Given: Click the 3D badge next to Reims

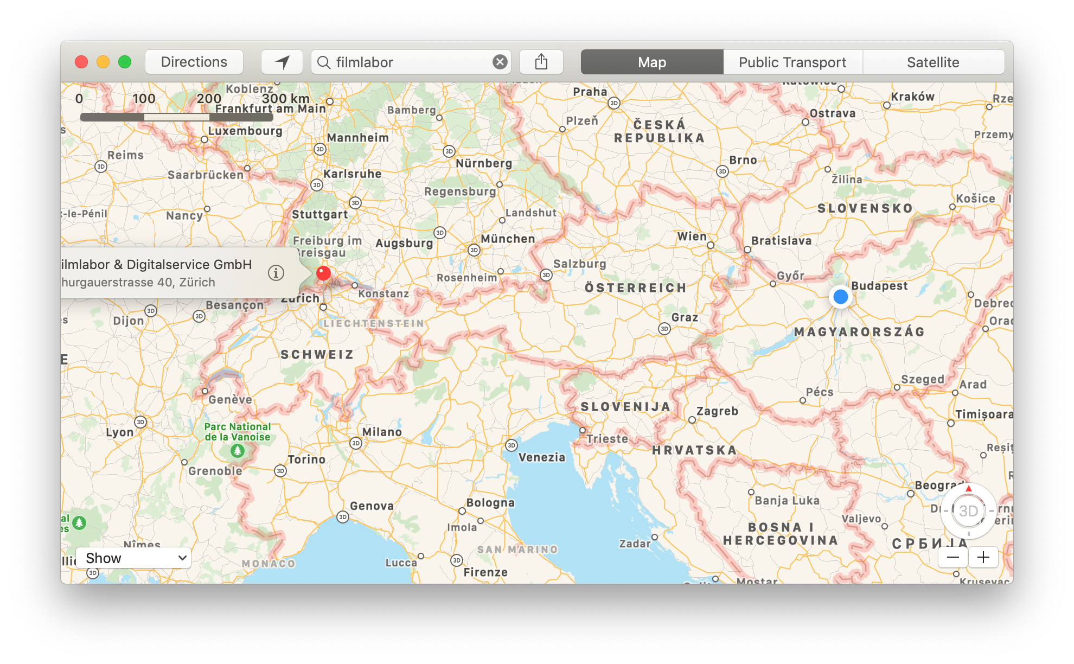Looking at the screenshot, I should 101,167.
